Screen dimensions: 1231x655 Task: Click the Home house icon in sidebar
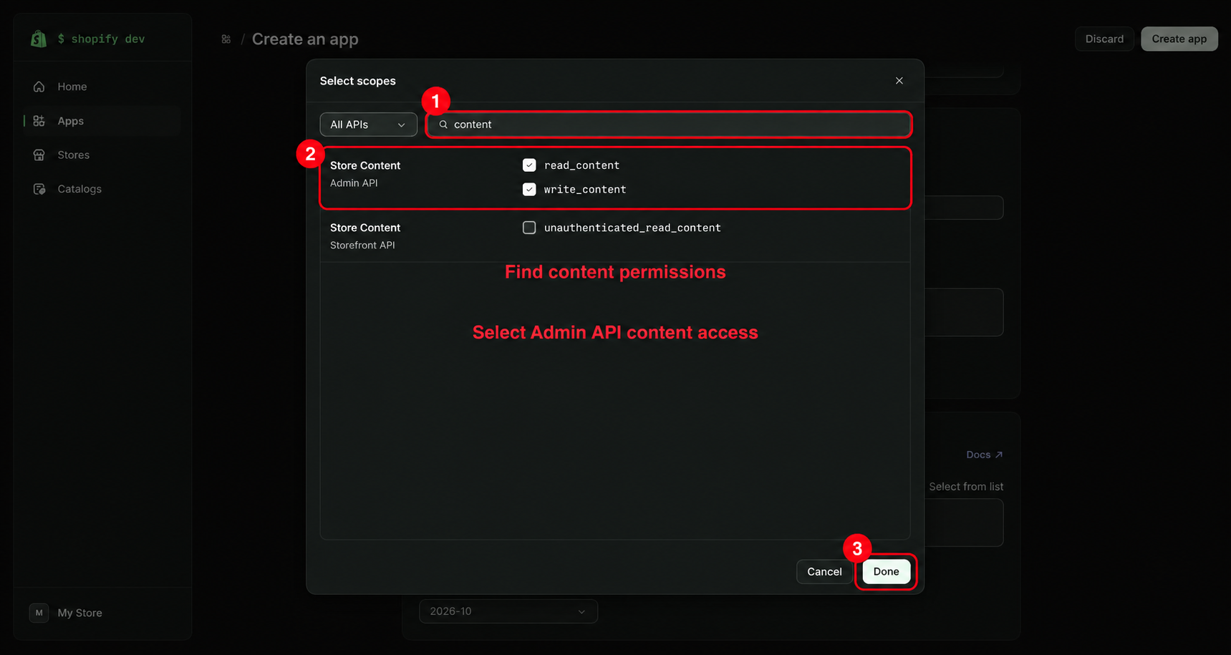click(39, 87)
